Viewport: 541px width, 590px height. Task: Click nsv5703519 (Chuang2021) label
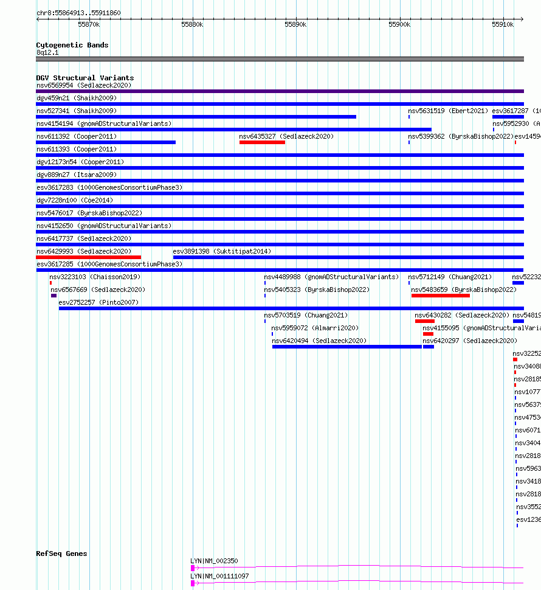[306, 316]
